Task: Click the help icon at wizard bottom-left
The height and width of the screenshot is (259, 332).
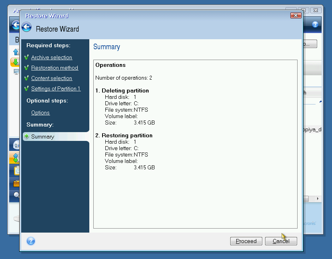Action: 31,241
